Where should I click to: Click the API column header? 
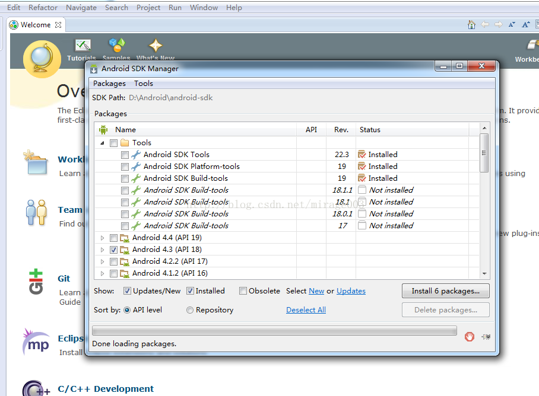(311, 130)
